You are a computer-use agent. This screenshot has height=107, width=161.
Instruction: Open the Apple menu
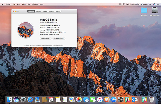(3, 4)
